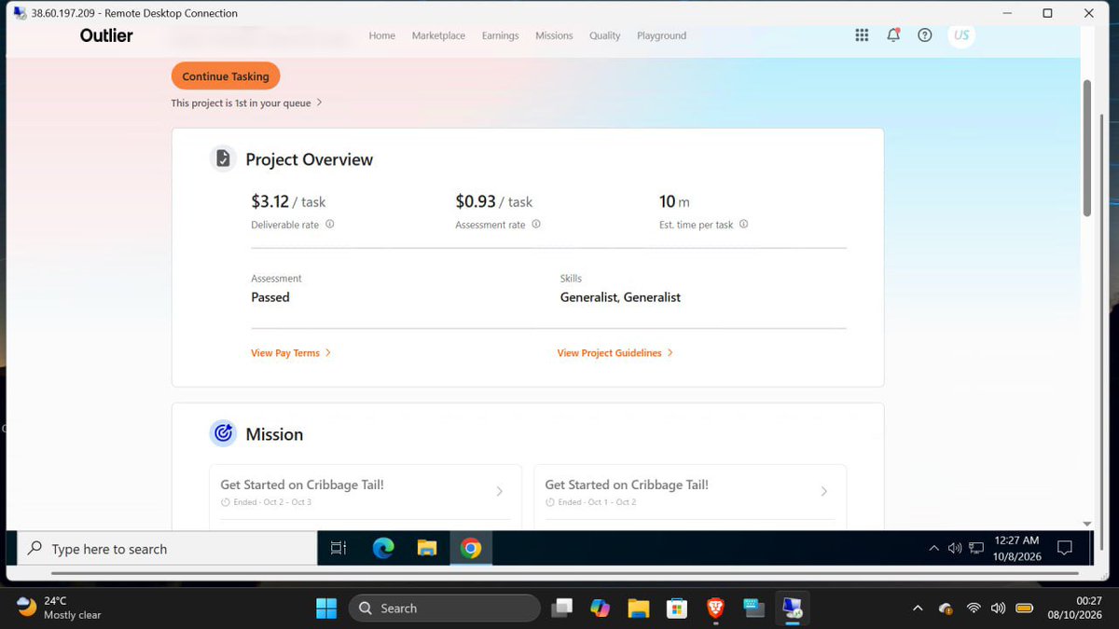This screenshot has height=629, width=1119.
Task: Open the local Windows Start button
Action: click(326, 608)
